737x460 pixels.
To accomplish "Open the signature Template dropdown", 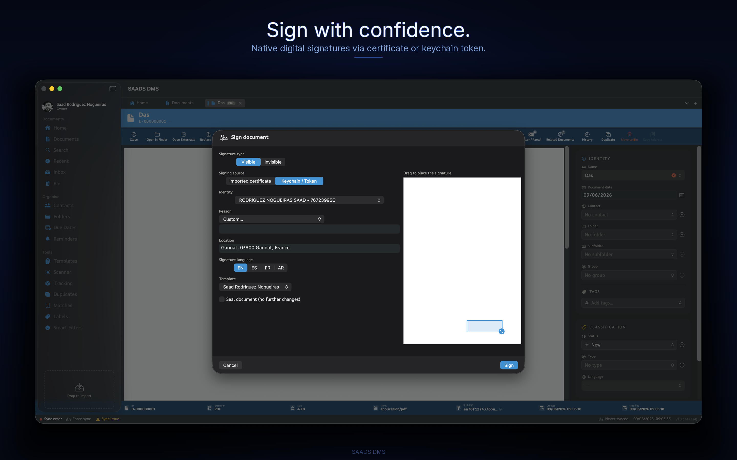I will click(255, 287).
